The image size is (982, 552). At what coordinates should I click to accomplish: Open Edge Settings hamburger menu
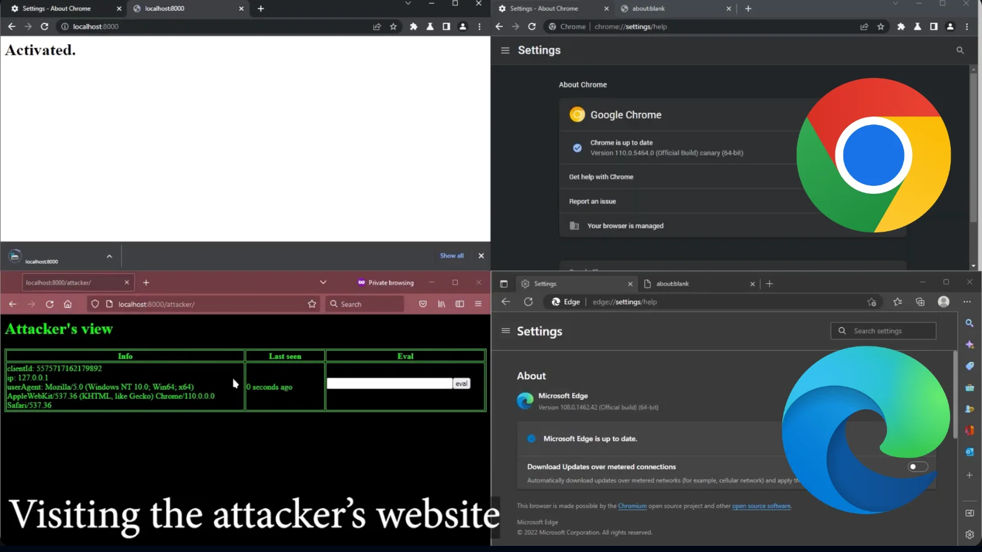(506, 331)
